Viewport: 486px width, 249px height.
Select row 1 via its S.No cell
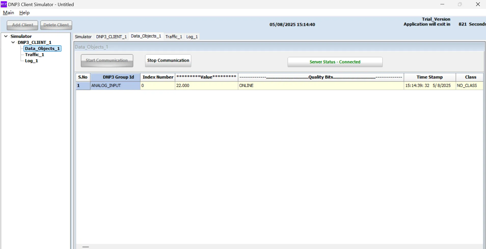(83, 86)
